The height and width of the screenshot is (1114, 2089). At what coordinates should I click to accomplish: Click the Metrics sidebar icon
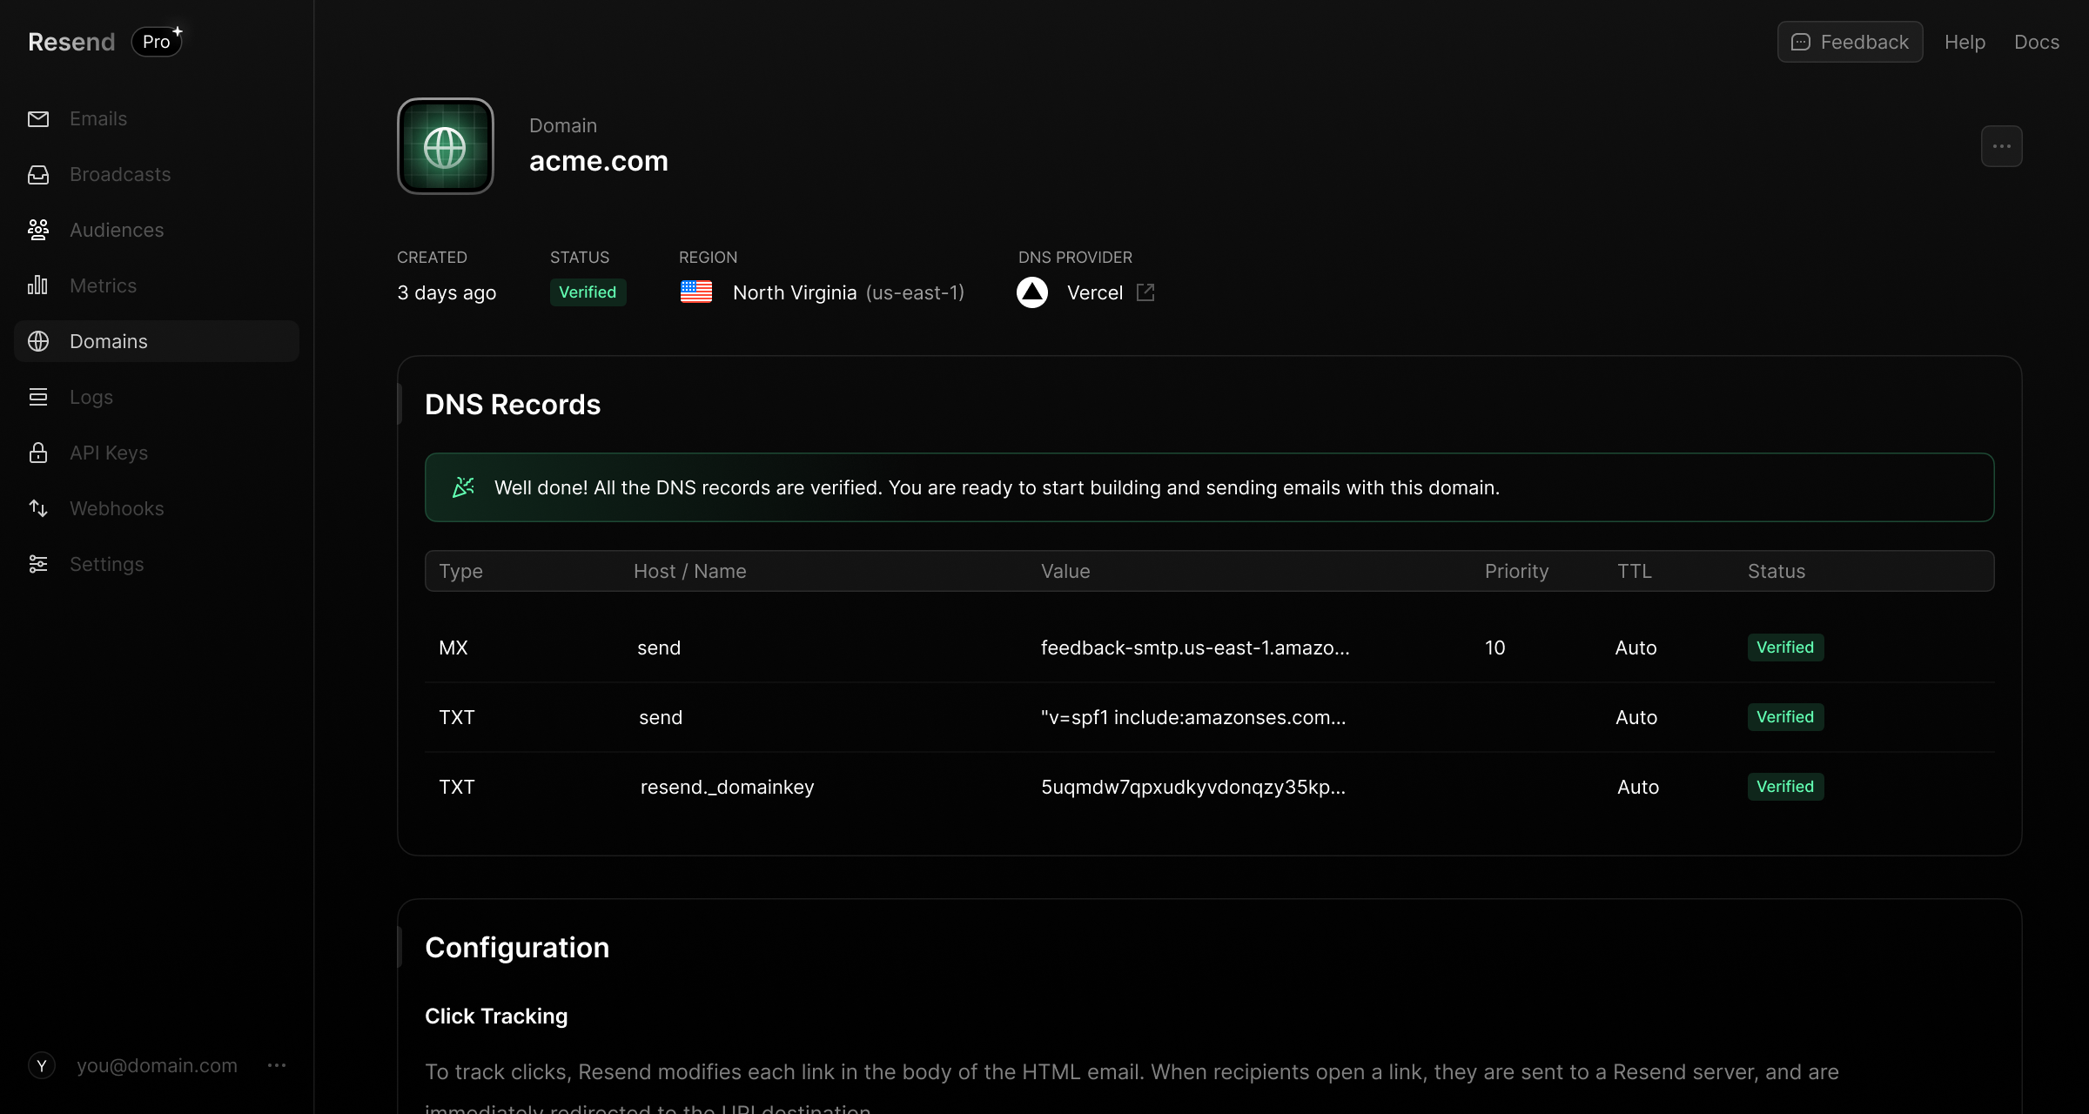coord(37,285)
